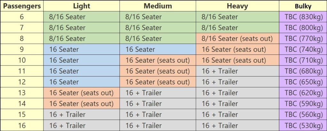327x131 pixels.
Task: Select Heavy '16 Seater (seats out)' for 9 passengers
Action: pyautogui.click(x=237, y=49)
